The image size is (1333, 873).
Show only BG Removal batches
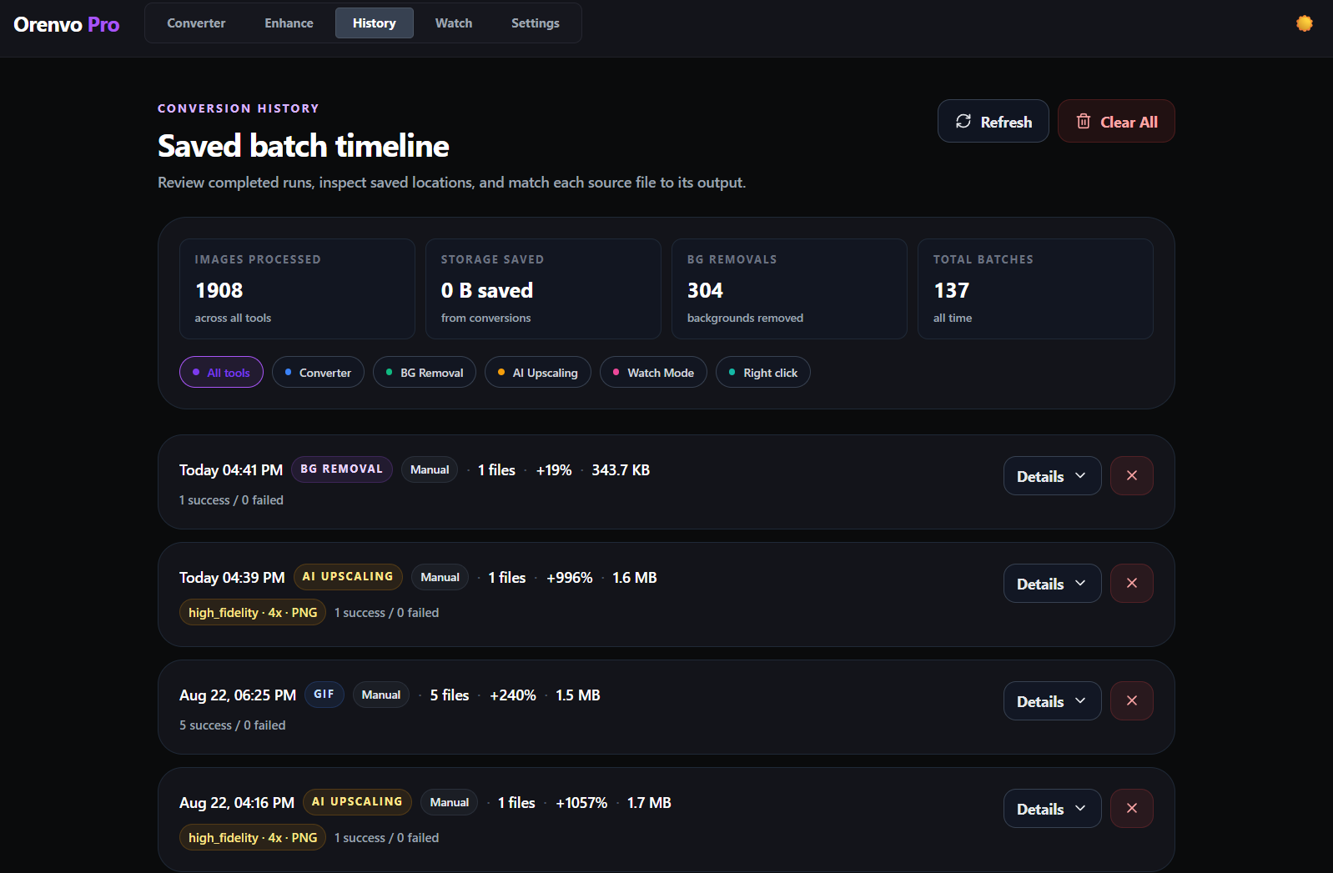pos(425,372)
